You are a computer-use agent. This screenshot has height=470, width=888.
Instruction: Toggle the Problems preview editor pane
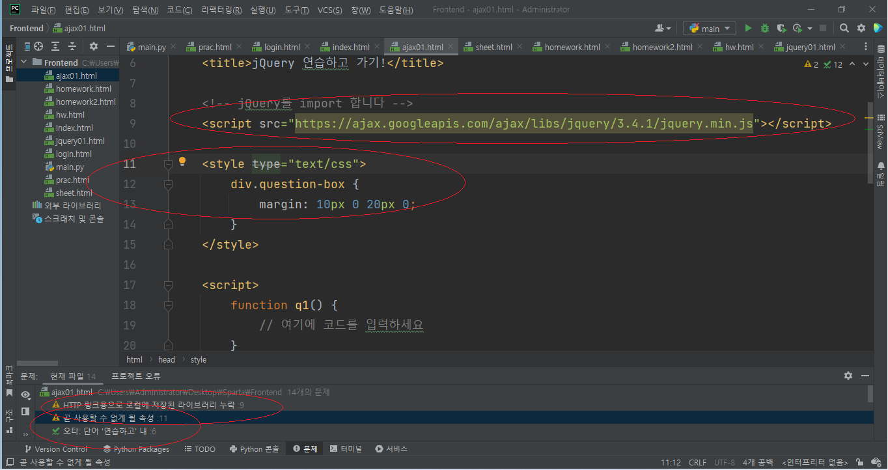25,411
